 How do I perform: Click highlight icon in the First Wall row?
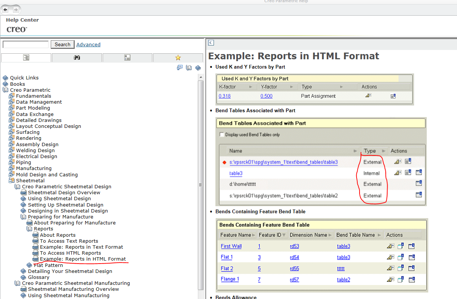[x=390, y=246]
